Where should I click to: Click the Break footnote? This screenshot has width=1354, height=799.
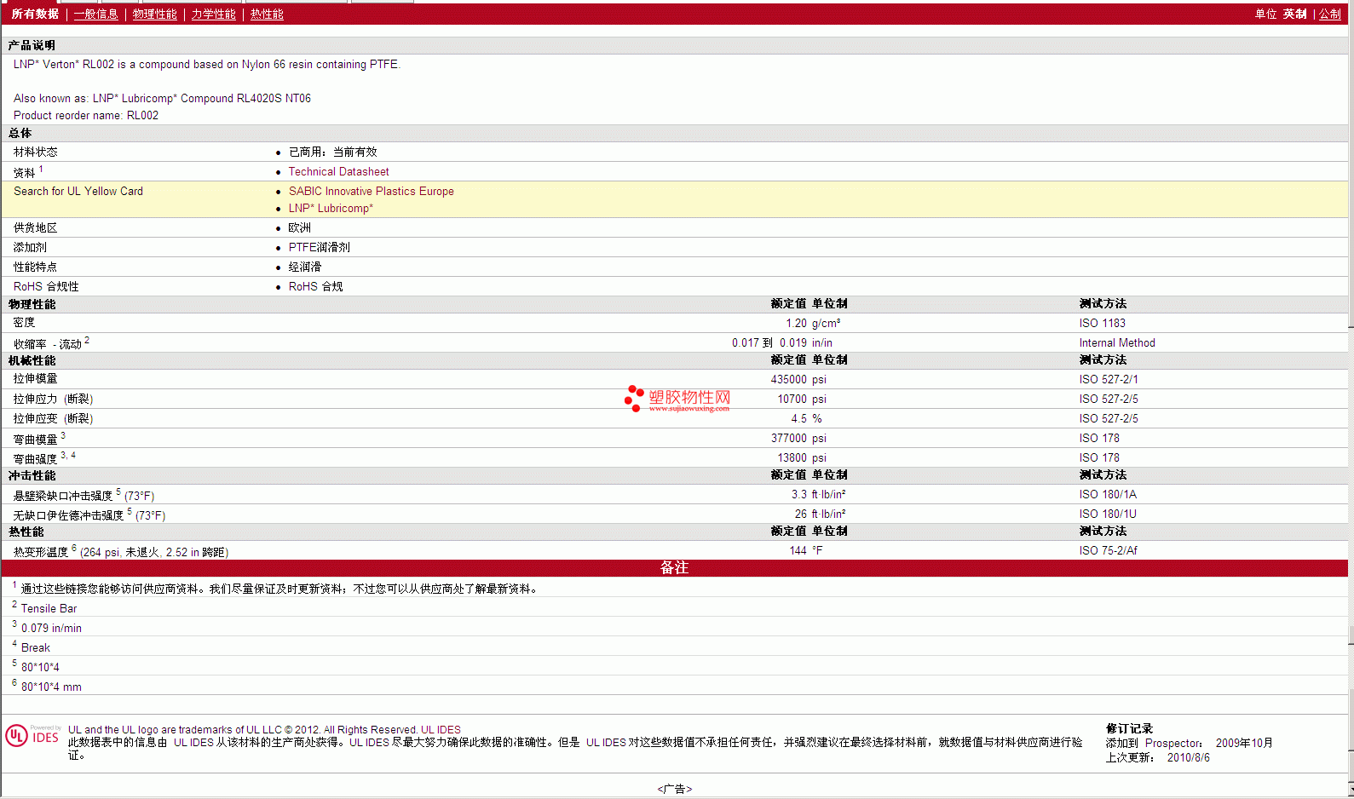[35, 648]
